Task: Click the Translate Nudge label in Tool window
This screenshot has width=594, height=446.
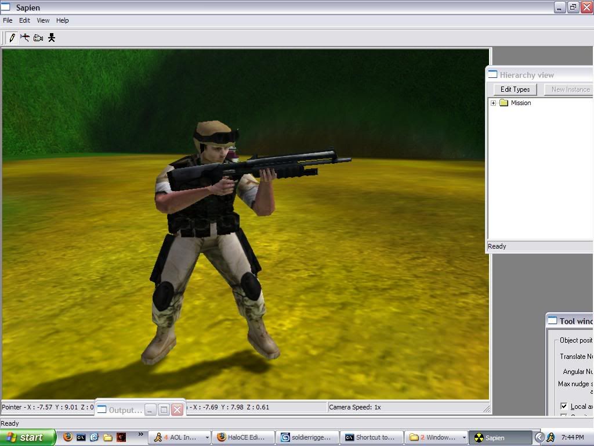Action: (x=576, y=357)
